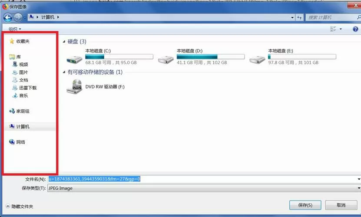Click the 家庭组 icon
The height and width of the screenshot is (217, 361).
(12, 111)
